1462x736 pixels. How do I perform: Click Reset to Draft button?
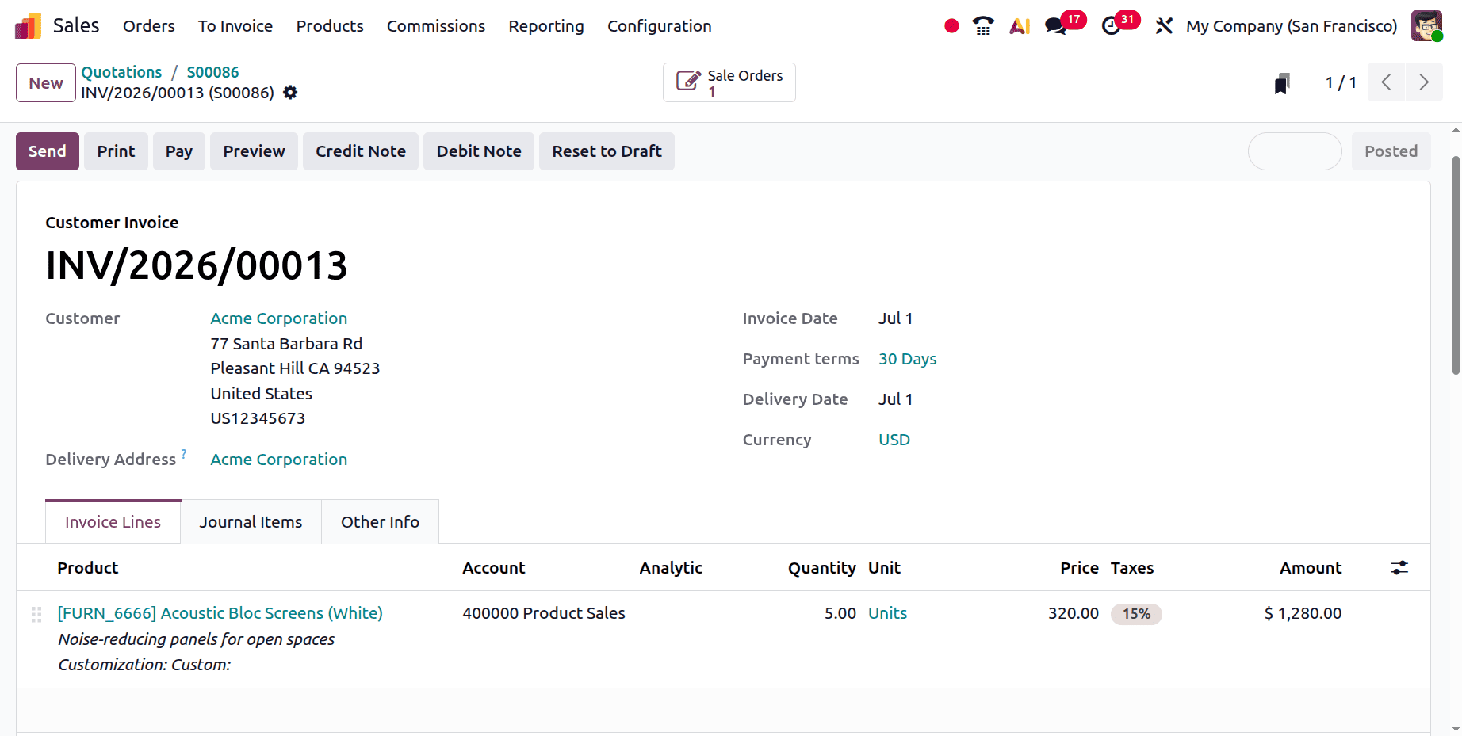607,151
